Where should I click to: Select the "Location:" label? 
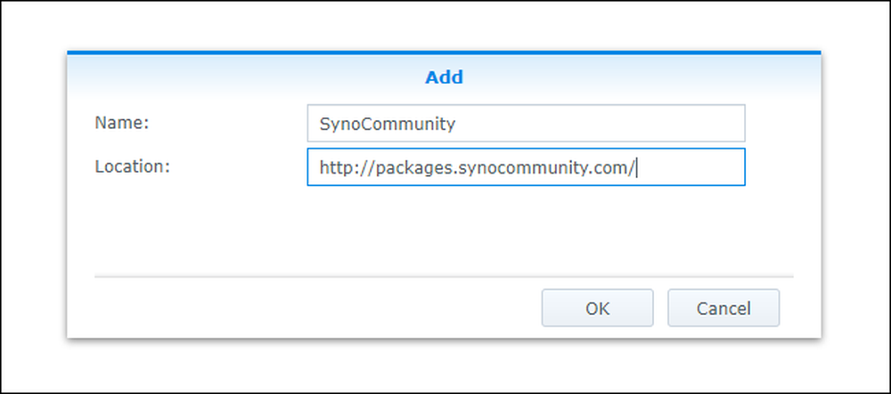(133, 166)
